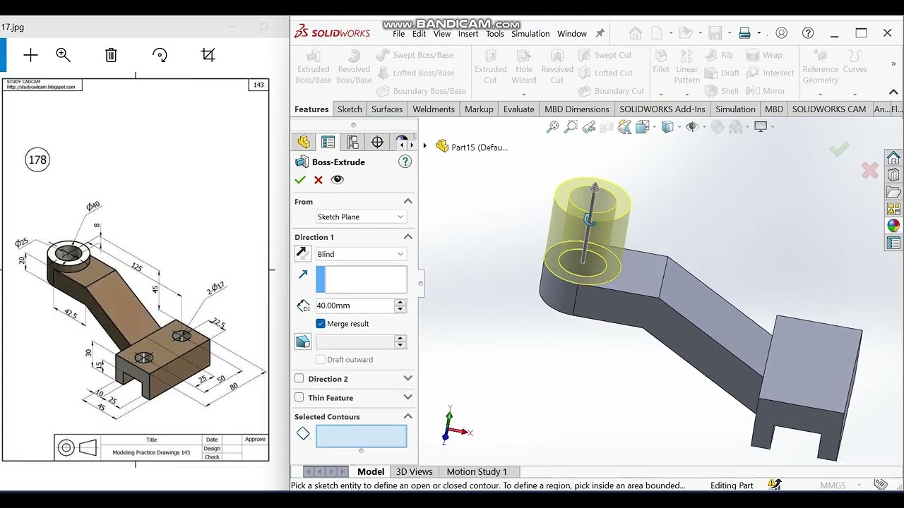Open FeatureManager design tree tab

click(304, 142)
